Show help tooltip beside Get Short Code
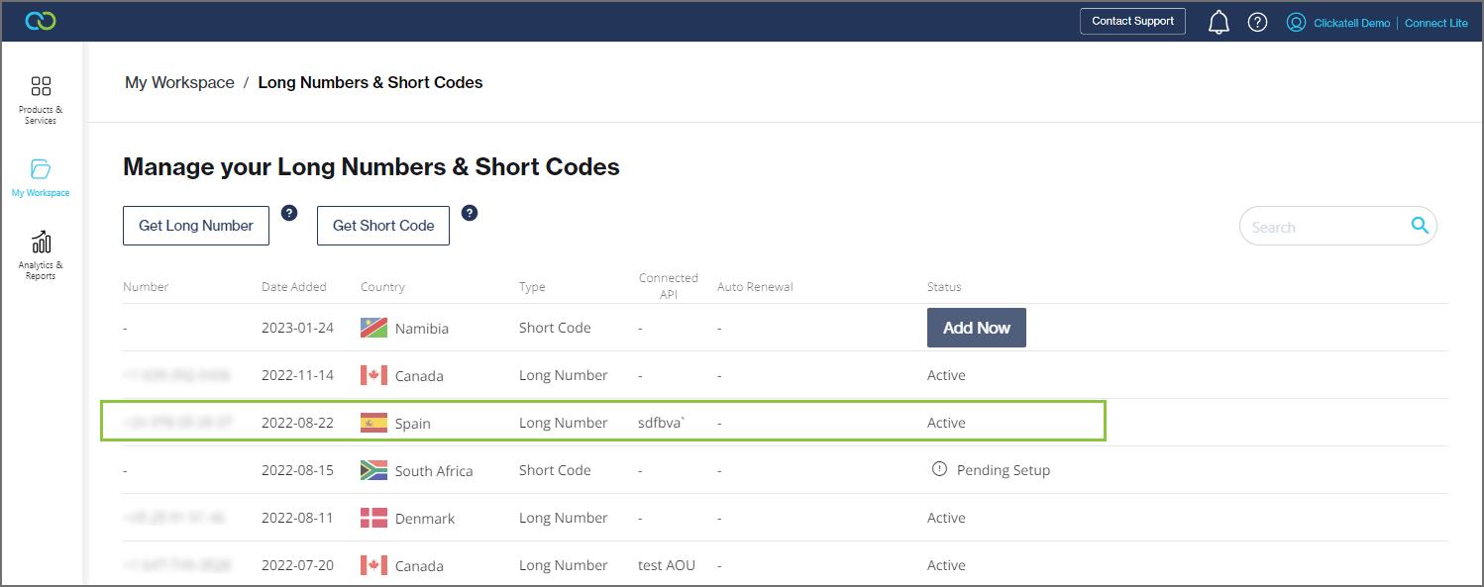This screenshot has height=587, width=1484. coord(470,213)
